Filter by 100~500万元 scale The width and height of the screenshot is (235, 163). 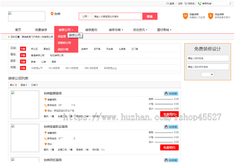91,68
